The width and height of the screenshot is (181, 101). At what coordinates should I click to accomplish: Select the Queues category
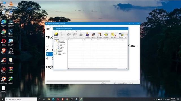pos(60,54)
